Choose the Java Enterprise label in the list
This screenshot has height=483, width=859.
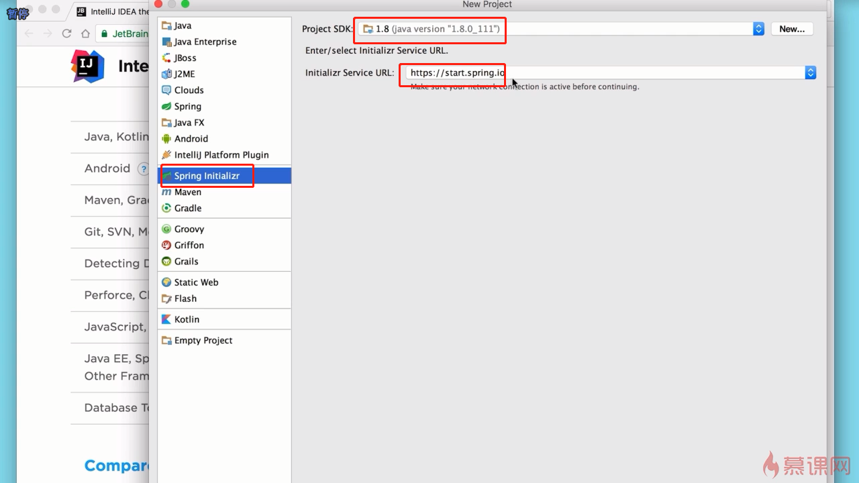(205, 42)
